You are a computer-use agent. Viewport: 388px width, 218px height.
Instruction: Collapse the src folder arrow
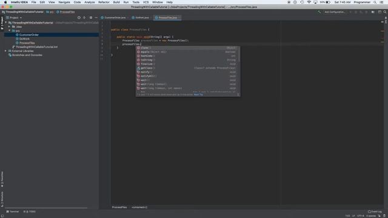click(x=10, y=31)
